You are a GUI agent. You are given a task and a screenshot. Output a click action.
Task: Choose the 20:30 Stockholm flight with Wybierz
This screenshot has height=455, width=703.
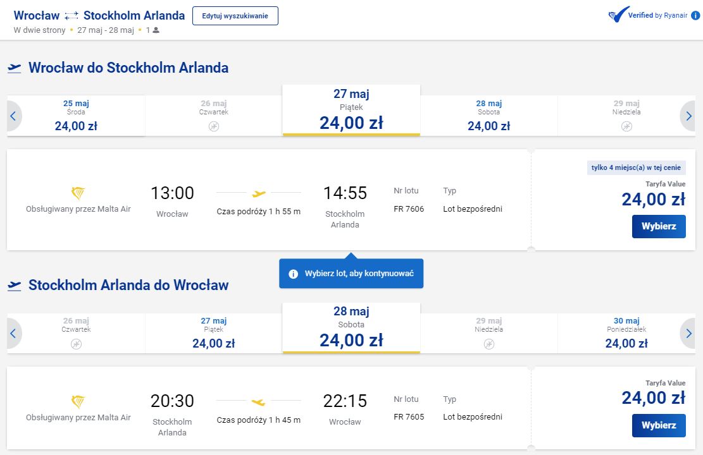(x=659, y=425)
